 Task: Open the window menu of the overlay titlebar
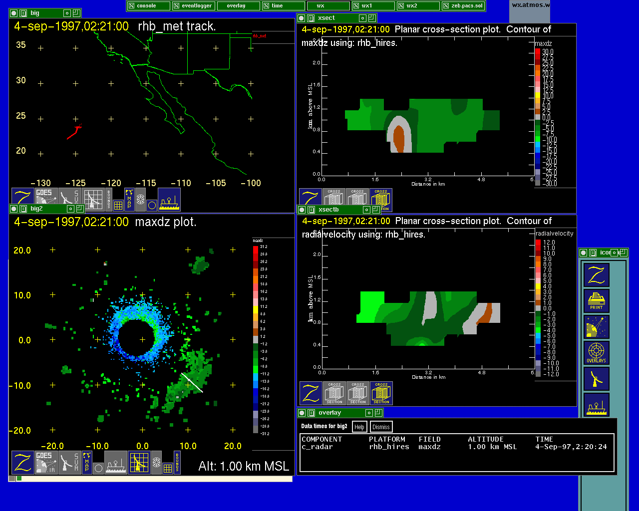point(302,413)
